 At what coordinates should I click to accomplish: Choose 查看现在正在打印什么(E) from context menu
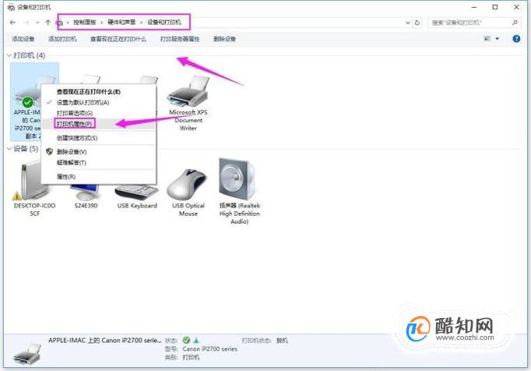click(x=99, y=92)
